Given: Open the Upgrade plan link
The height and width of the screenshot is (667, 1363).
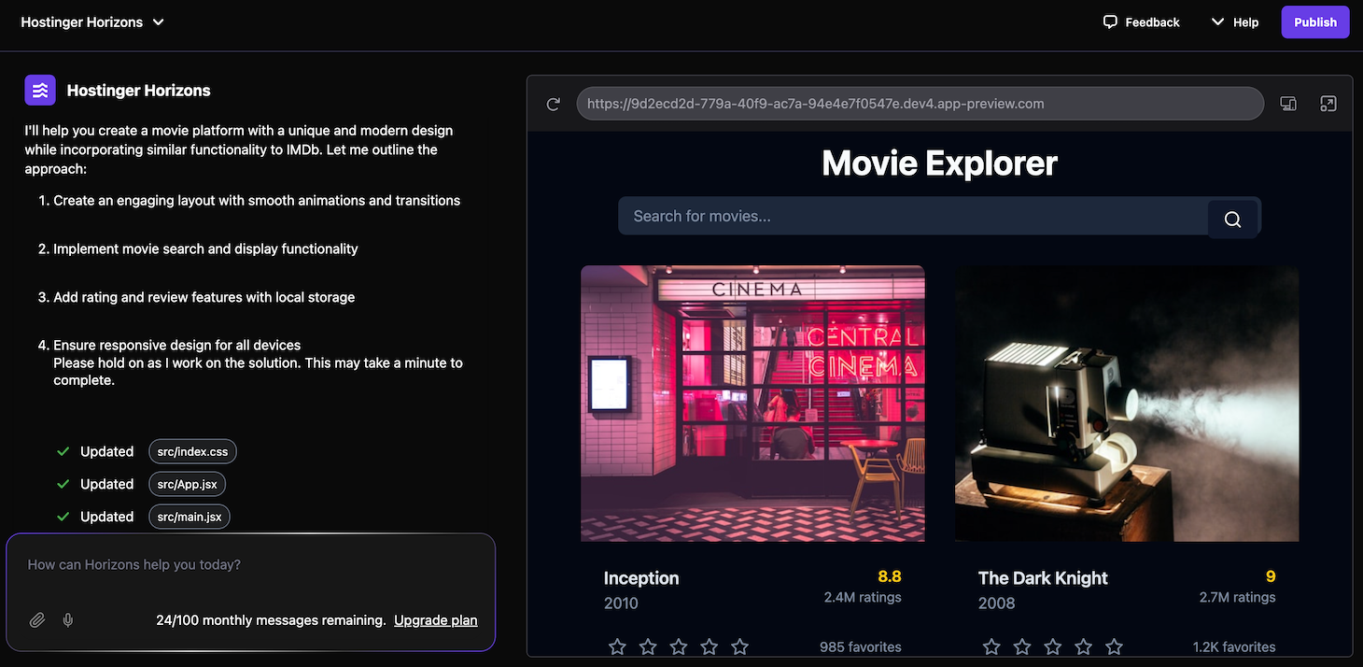Looking at the screenshot, I should pyautogui.click(x=435, y=619).
